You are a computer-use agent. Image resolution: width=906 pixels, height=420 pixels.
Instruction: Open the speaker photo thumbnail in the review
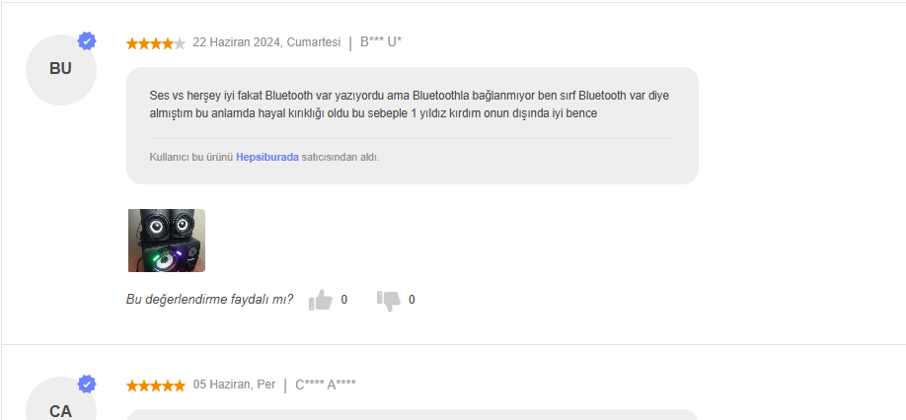coord(167,241)
